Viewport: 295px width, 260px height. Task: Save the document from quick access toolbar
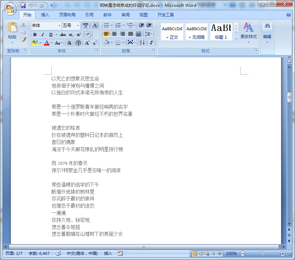point(23,6)
